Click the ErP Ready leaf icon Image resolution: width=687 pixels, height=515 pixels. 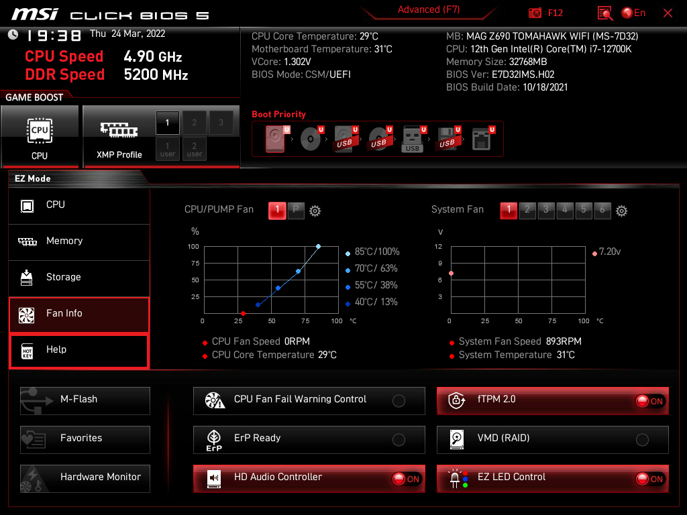214,439
